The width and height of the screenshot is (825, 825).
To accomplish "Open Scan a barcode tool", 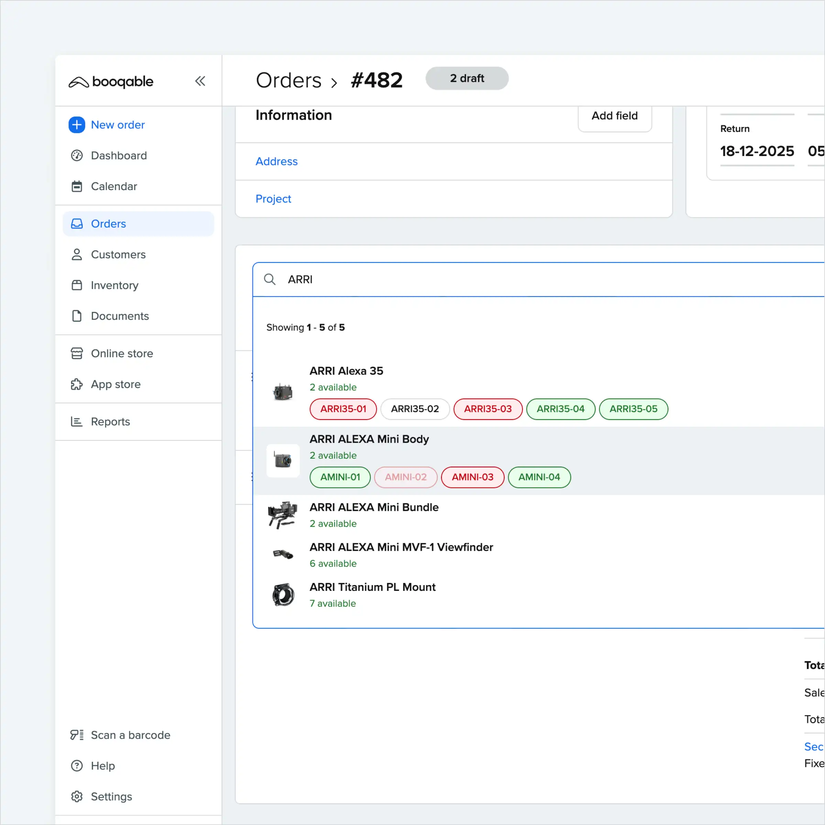I will 130,735.
